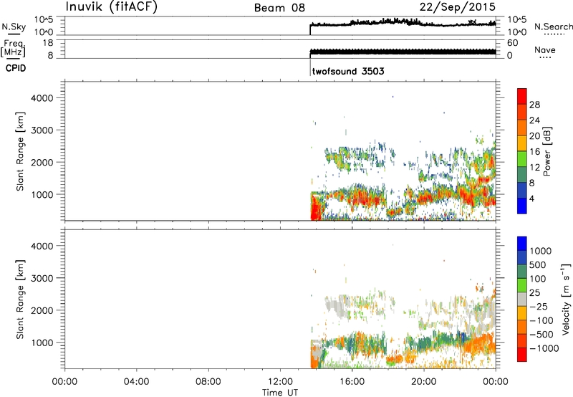Click the 'Power [dB]' colorbar label
Viewport: 573px width, 397px height.
coord(546,151)
